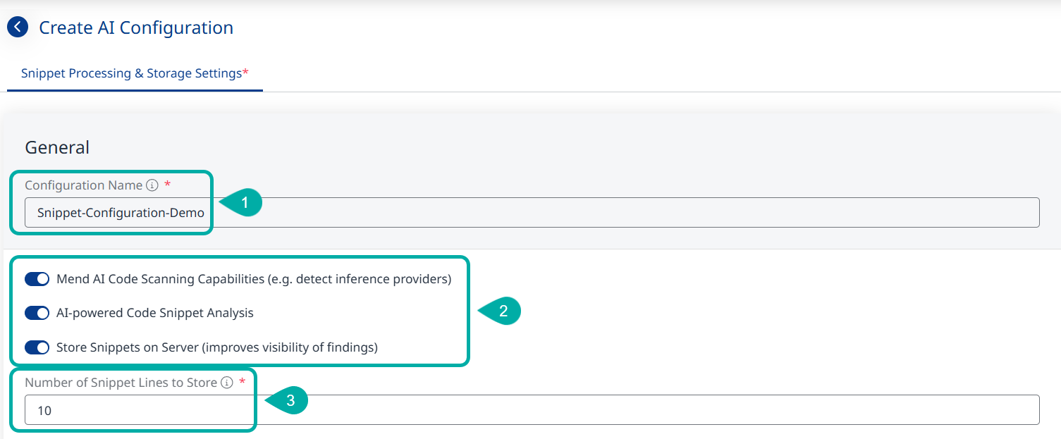This screenshot has width=1061, height=439.
Task: Click the AI-powered Code Snippet Analysis label text
Action: (154, 313)
